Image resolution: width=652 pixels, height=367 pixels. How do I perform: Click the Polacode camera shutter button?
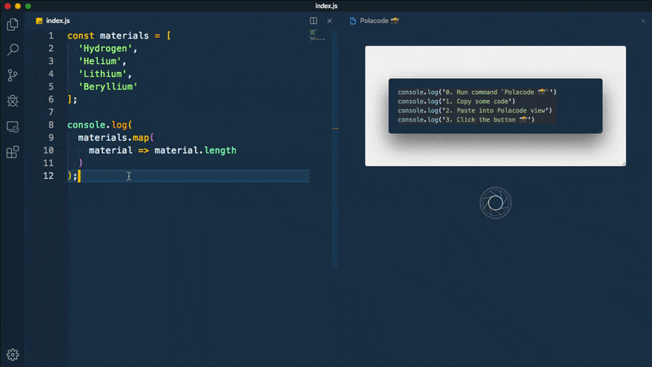click(495, 202)
